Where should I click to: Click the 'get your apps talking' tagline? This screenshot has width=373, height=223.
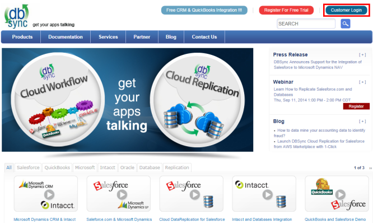click(x=54, y=25)
